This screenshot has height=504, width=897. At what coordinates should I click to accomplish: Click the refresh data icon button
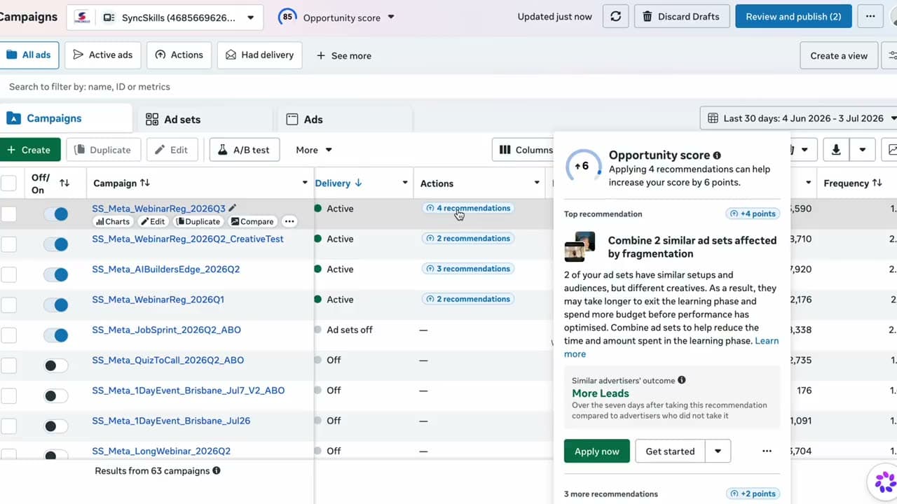615,17
